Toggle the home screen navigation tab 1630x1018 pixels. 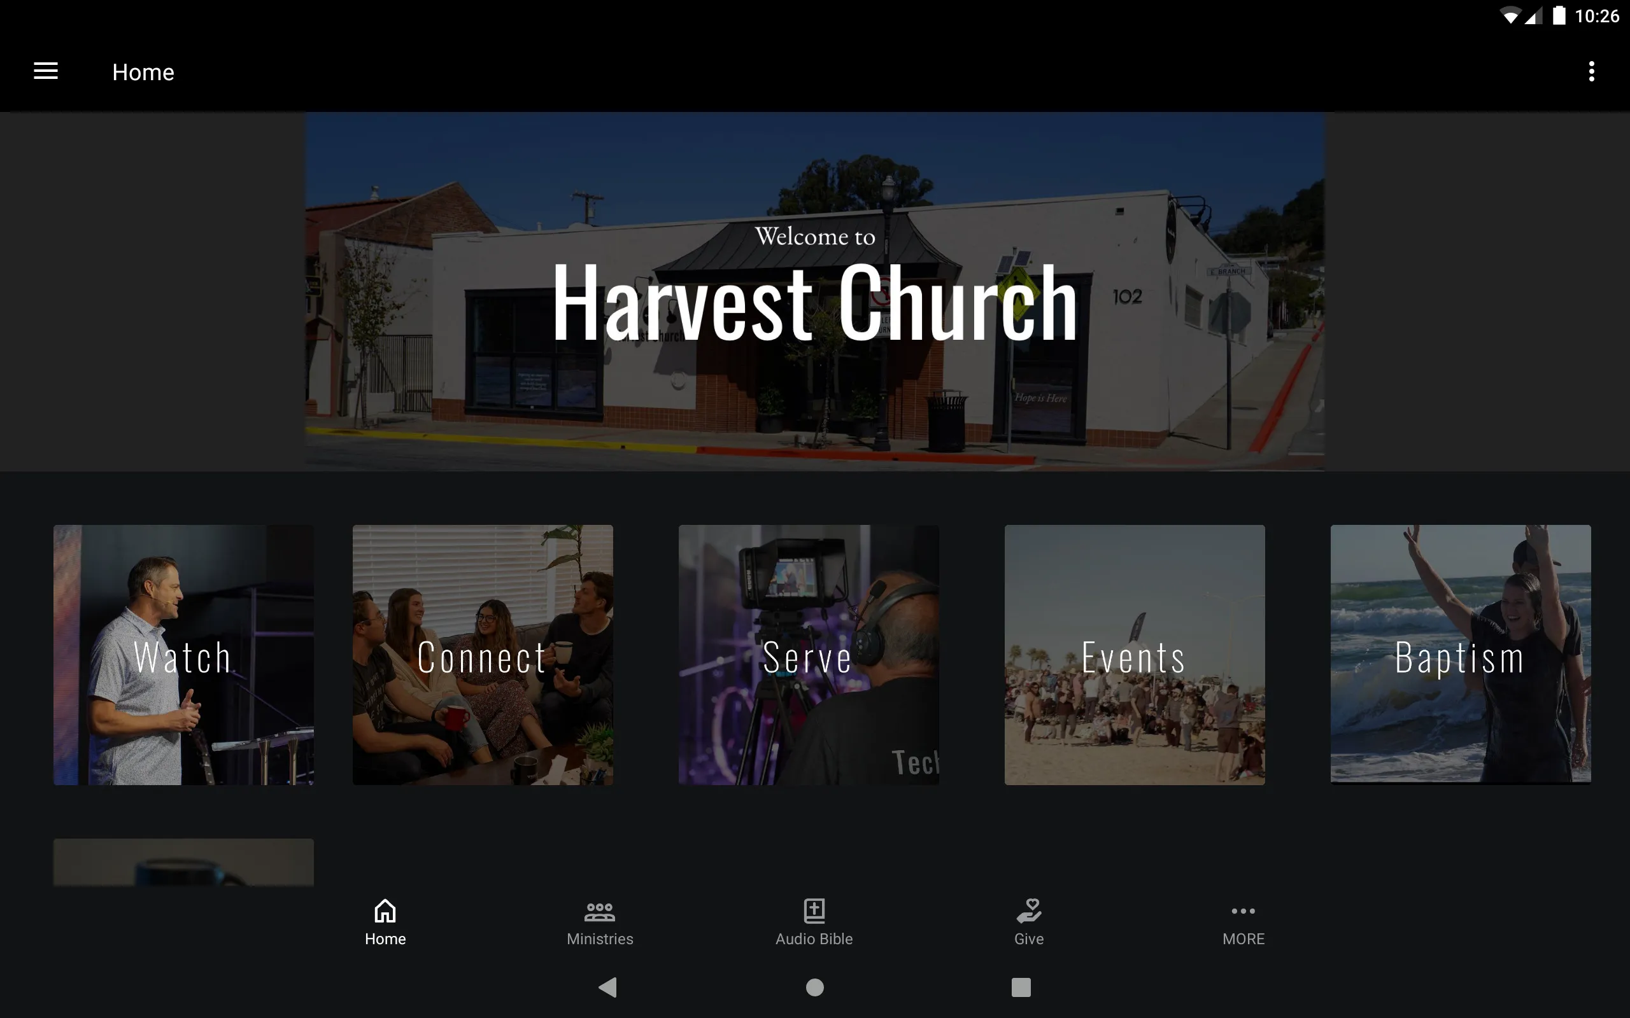coord(385,922)
